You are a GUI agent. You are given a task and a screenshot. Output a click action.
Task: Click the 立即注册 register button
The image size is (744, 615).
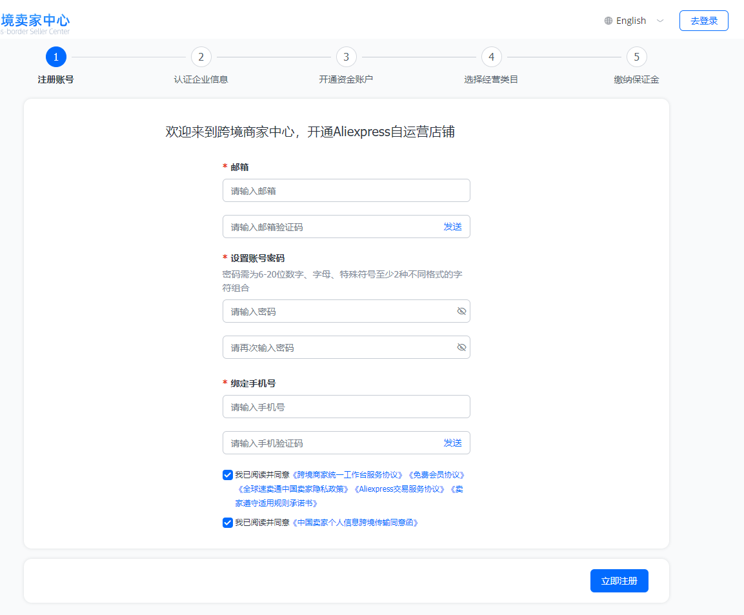[619, 581]
